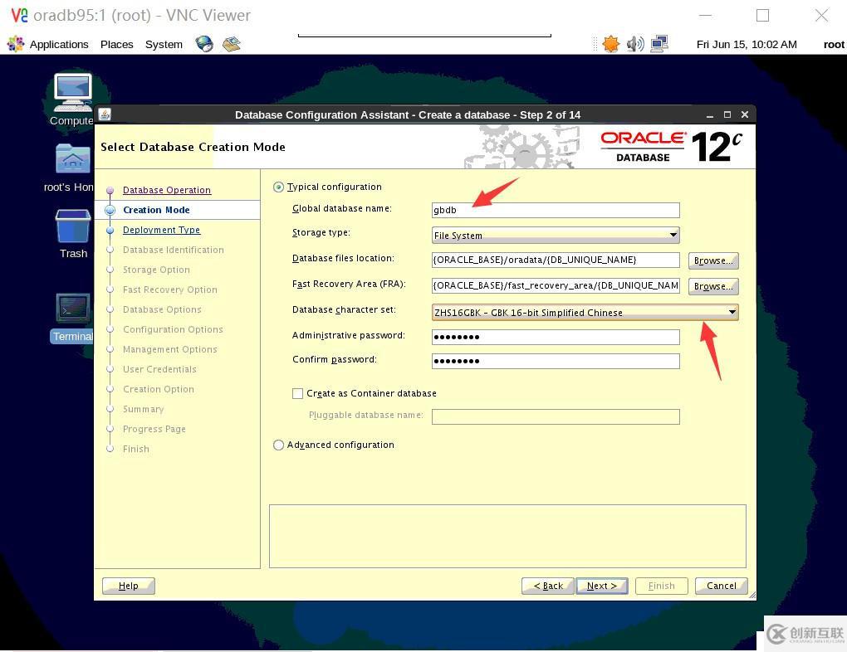Open the Places menu
This screenshot has width=847, height=652.
click(117, 44)
